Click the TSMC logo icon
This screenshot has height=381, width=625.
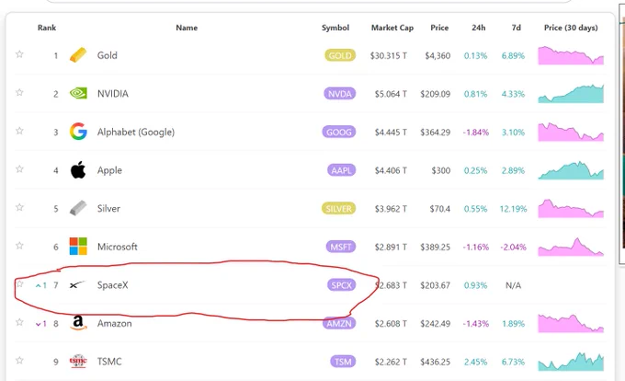(78, 362)
